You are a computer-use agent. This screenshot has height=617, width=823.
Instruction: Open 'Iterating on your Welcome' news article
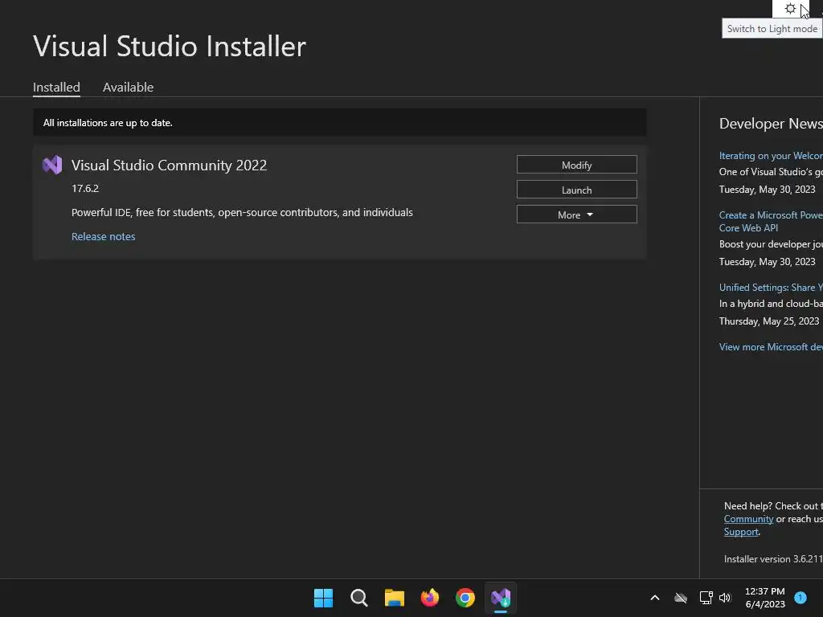point(771,156)
